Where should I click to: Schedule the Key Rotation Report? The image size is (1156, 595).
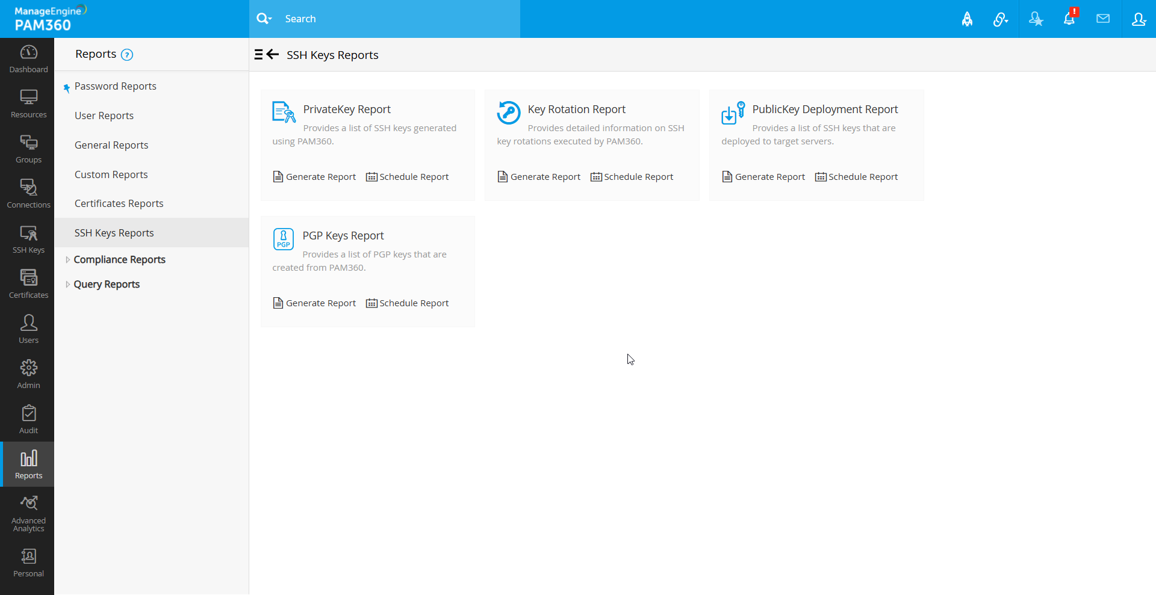[632, 177]
